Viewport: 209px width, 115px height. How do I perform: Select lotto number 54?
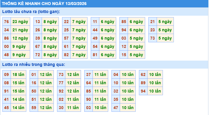click(95, 46)
